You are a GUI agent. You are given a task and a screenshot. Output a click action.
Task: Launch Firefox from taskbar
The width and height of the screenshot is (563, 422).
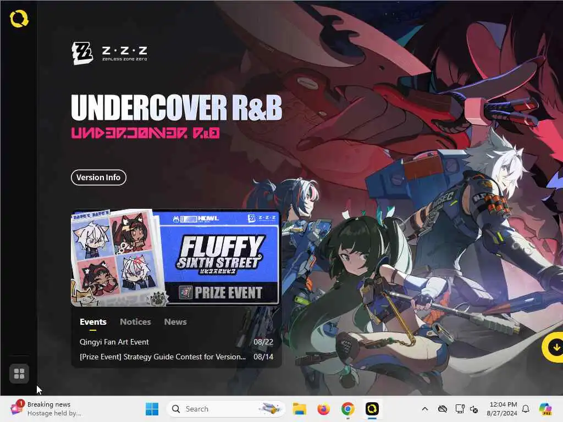tap(323, 409)
